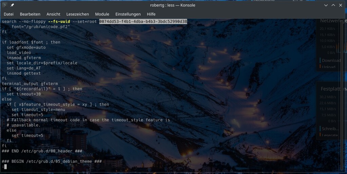This screenshot has height=174, width=347.
Task: Click the '# Fallback normal timeout code' comment
Action: tap(88, 120)
